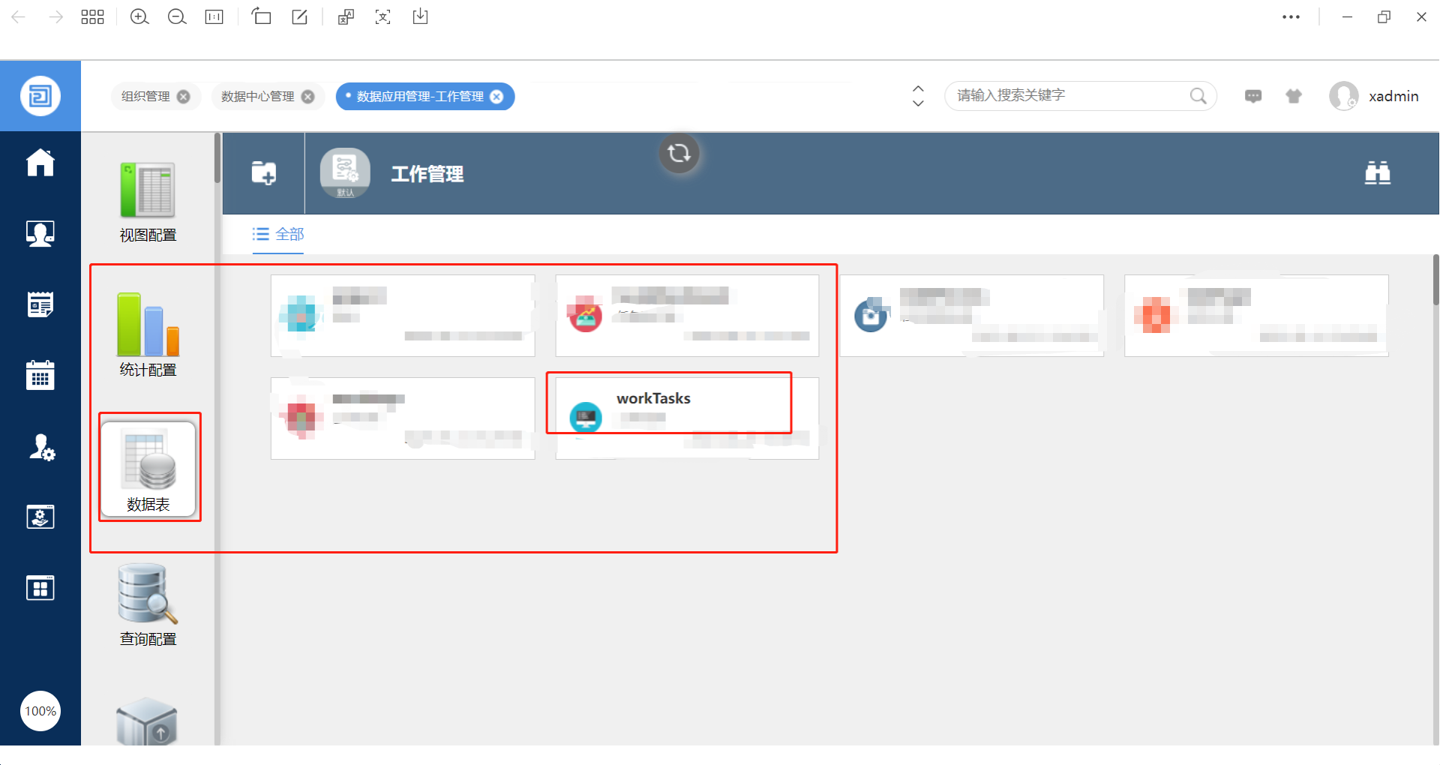Open the news page sidebar icon

pos(40,304)
